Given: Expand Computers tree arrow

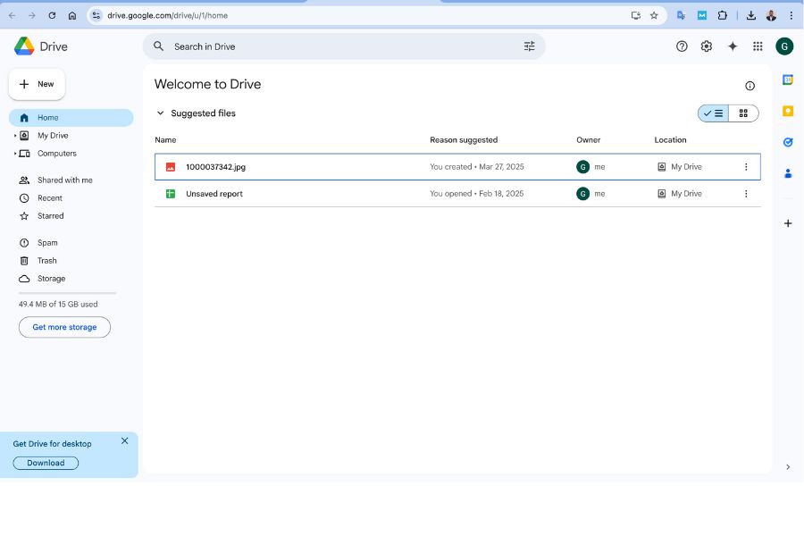Looking at the screenshot, I should [15, 154].
